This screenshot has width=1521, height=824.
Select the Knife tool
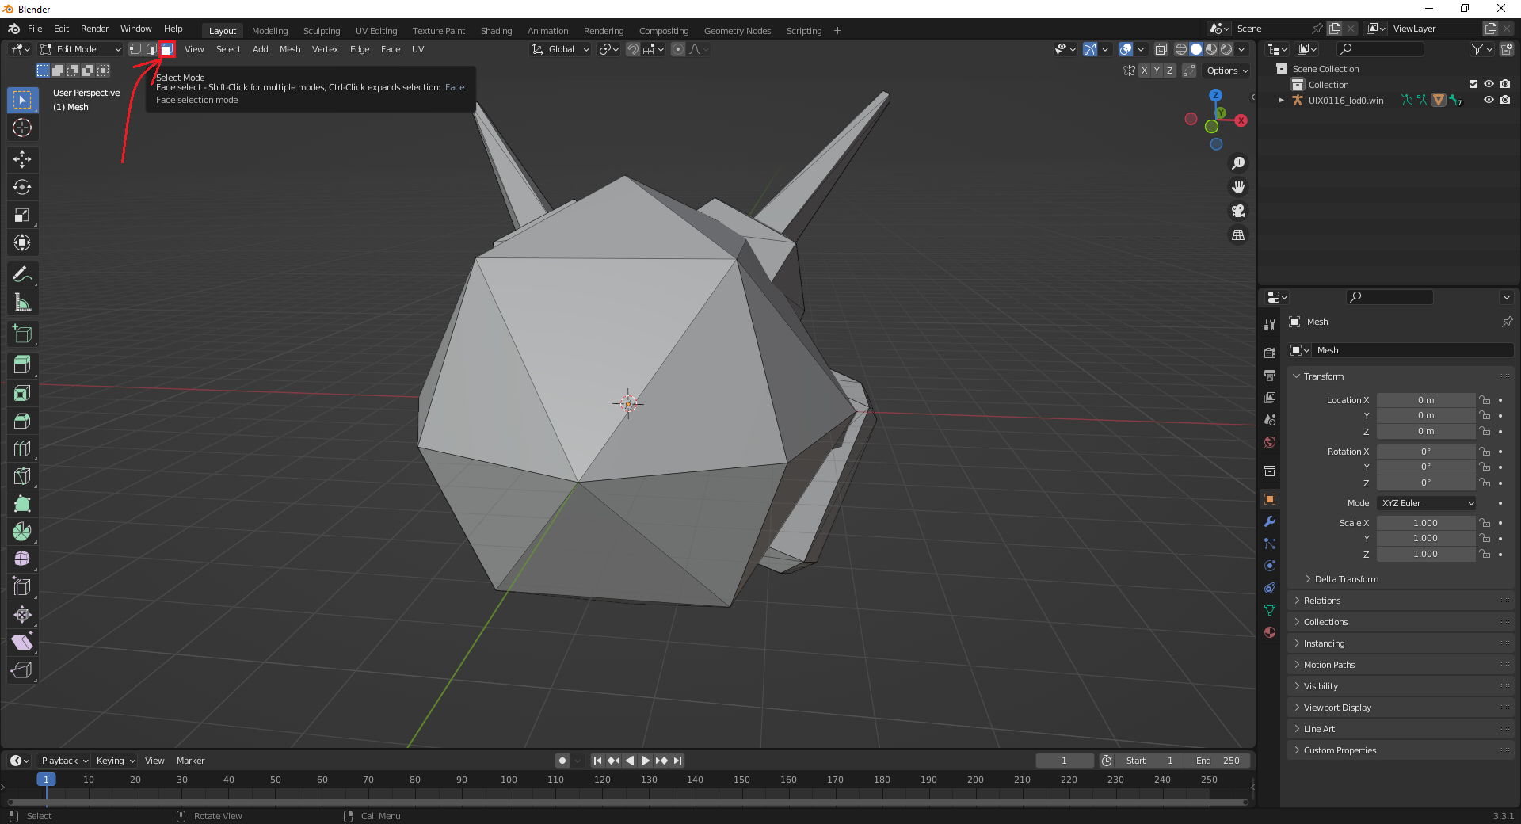point(22,476)
